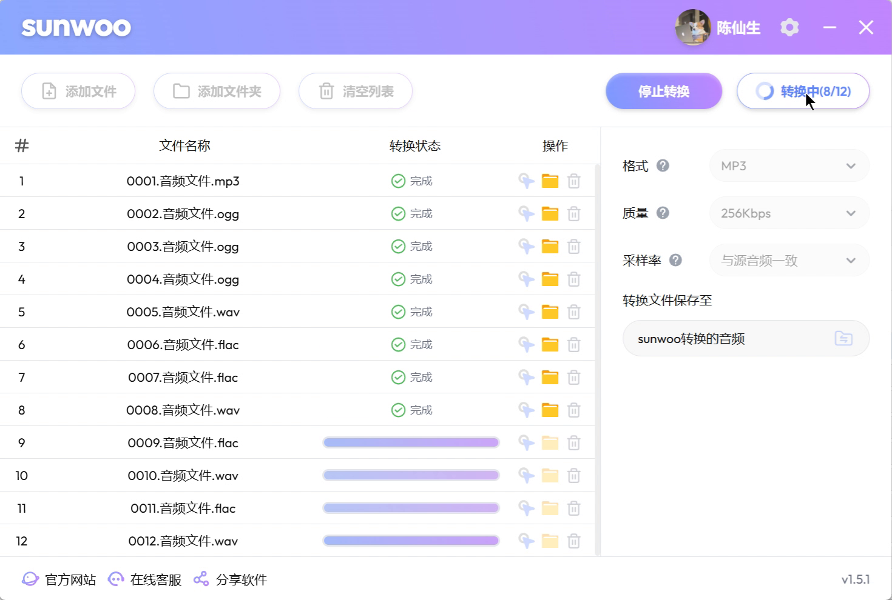Open the 格式 MP3 dropdown

pos(789,165)
